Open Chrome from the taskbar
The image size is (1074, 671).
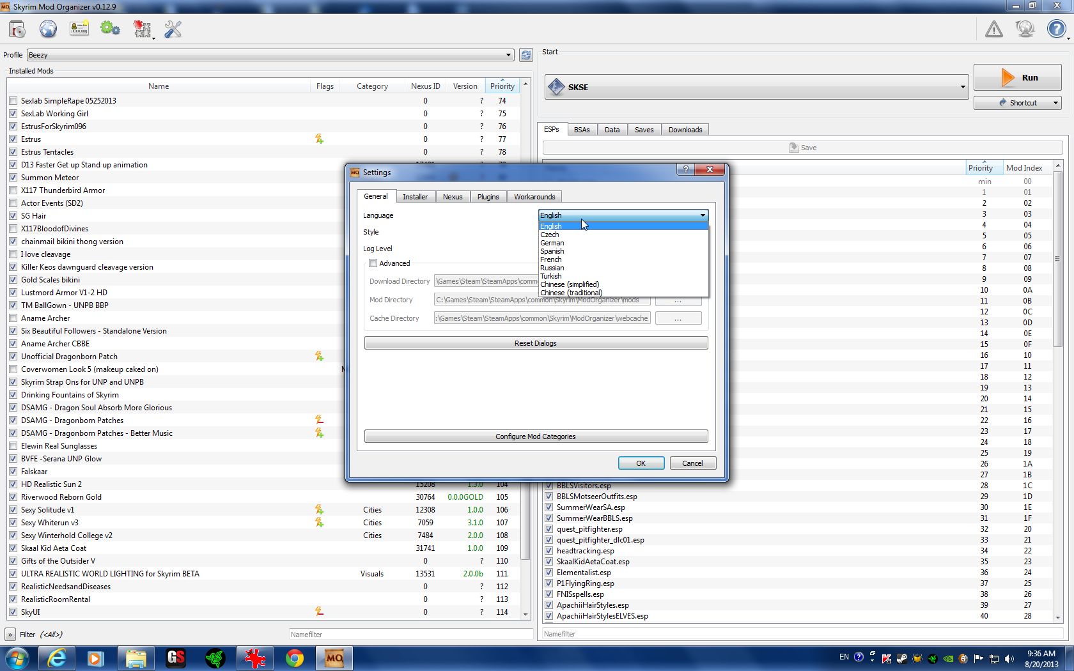pos(294,658)
